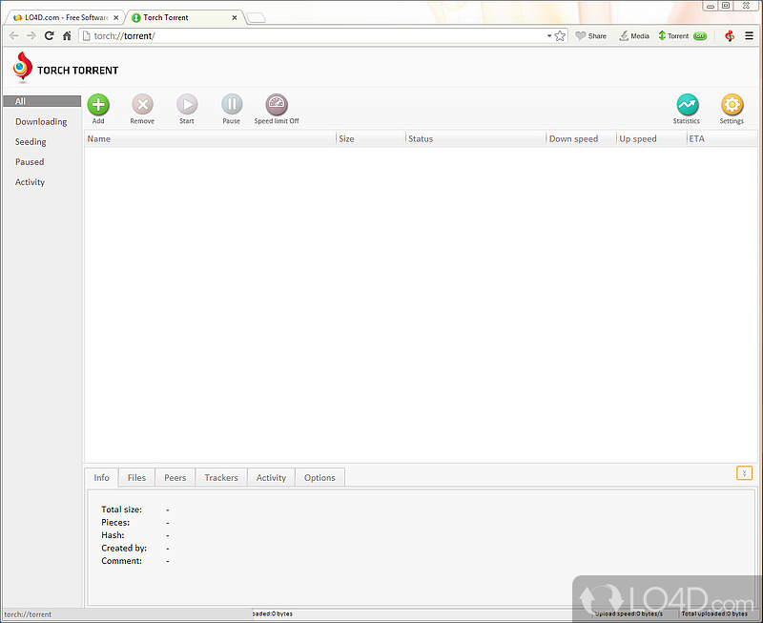The width and height of the screenshot is (763, 623).
Task: Open address bar dropdown arrow
Action: tap(549, 36)
